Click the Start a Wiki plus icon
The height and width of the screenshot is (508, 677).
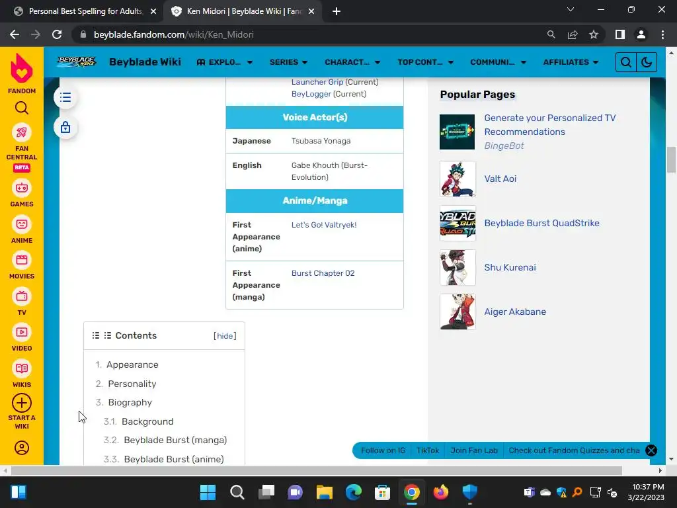click(22, 403)
